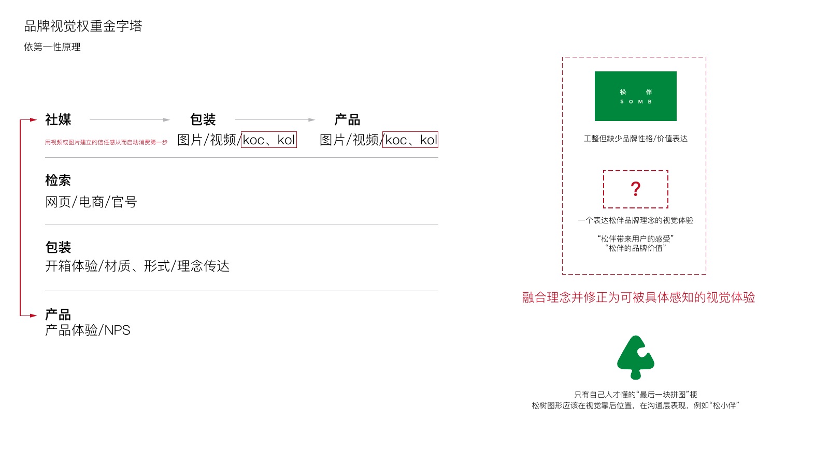The width and height of the screenshot is (829, 466).
Task: Select the text 产品体验/NPS
Action: tap(88, 330)
